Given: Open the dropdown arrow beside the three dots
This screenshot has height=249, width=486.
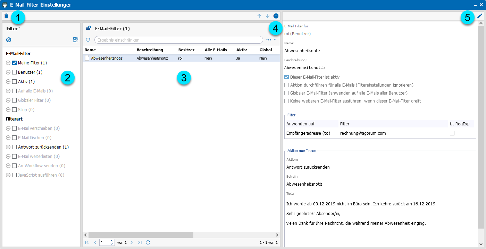Looking at the screenshot, I should [275, 40].
